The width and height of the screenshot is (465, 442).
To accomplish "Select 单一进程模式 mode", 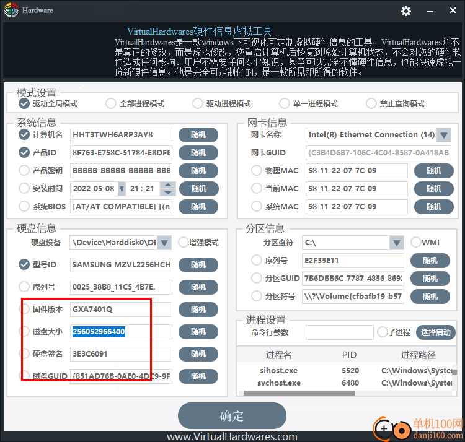I will (x=284, y=103).
